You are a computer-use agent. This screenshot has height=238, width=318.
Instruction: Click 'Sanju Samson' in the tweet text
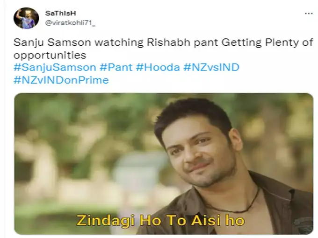[52, 42]
